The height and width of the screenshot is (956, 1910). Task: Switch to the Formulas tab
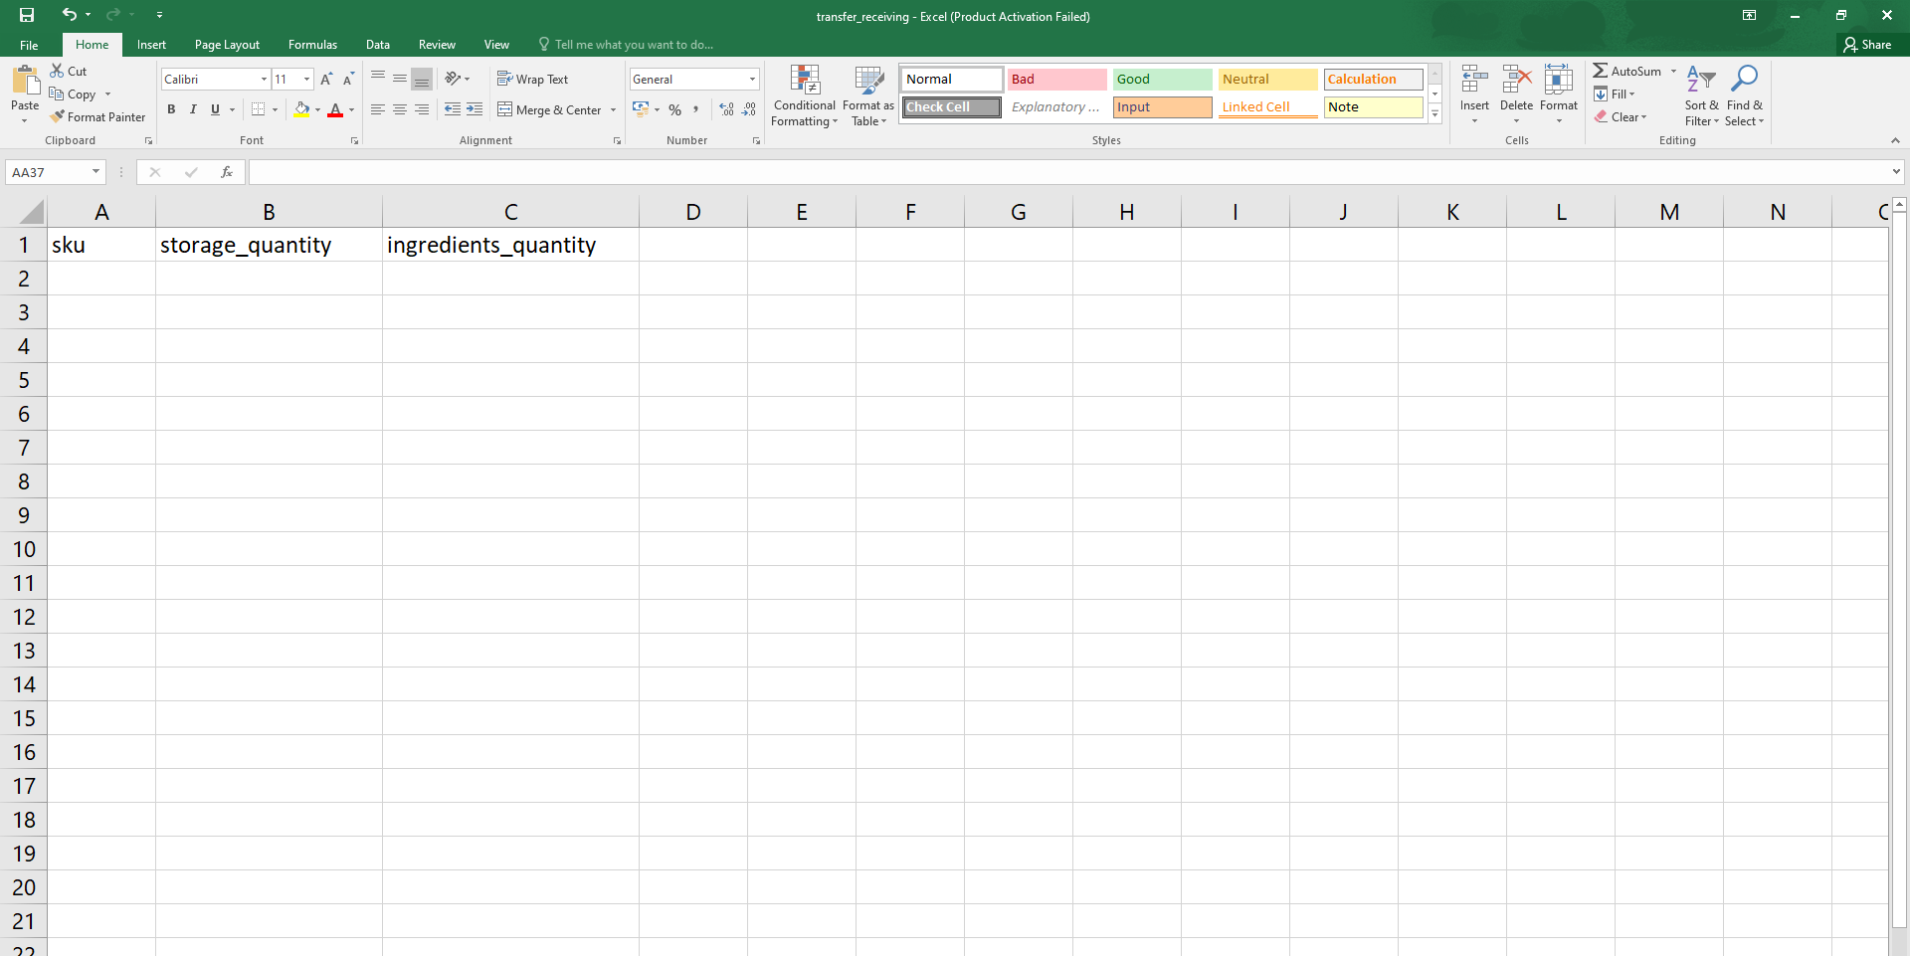tap(312, 44)
